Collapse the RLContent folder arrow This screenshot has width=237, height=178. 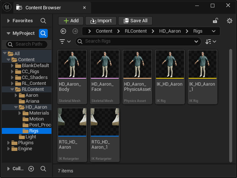click(12, 89)
